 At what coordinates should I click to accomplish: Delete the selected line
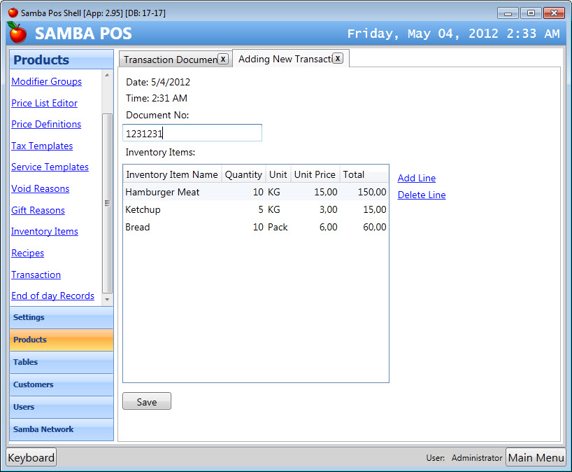422,195
